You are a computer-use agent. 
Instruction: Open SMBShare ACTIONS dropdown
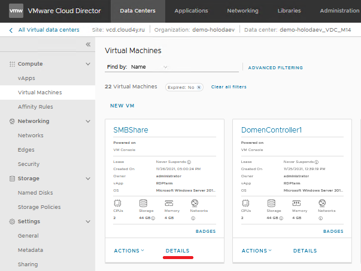129,251
